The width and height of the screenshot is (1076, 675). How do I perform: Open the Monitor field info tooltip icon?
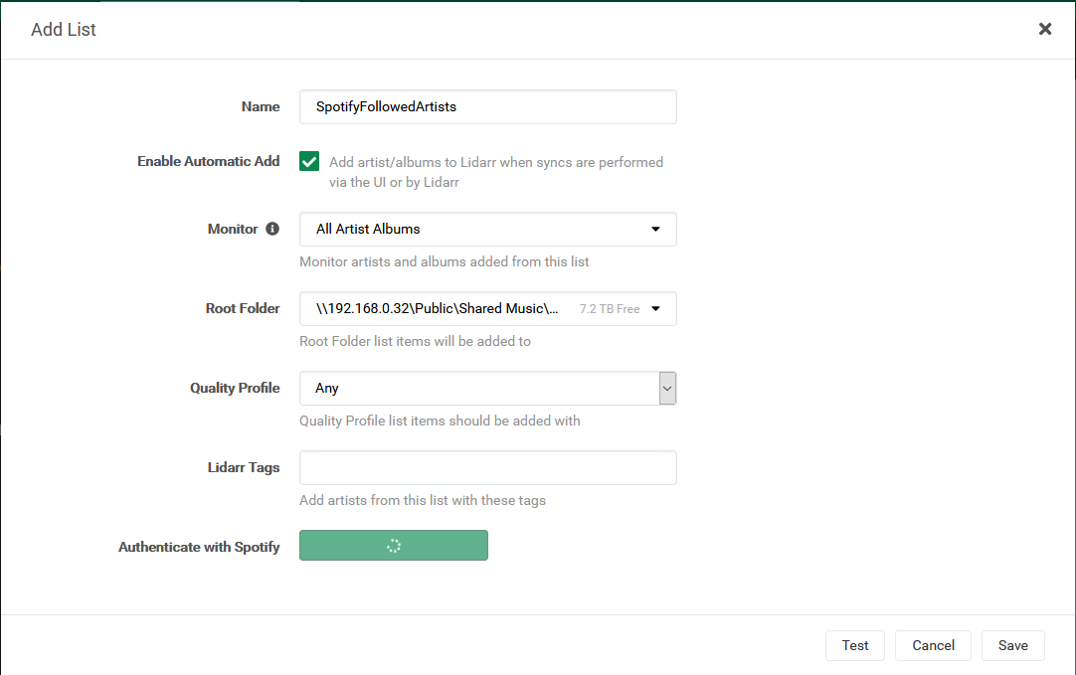point(272,229)
